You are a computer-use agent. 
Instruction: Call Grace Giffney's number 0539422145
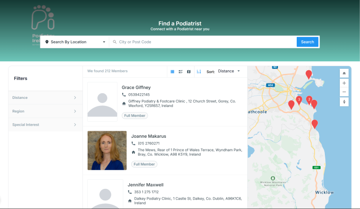(139, 95)
